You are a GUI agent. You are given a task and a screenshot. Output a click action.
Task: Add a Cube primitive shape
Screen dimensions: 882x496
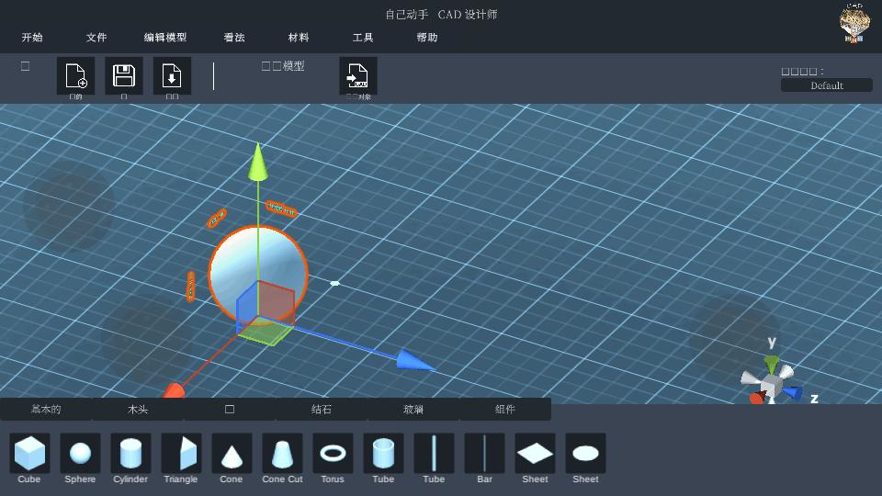coord(29,454)
